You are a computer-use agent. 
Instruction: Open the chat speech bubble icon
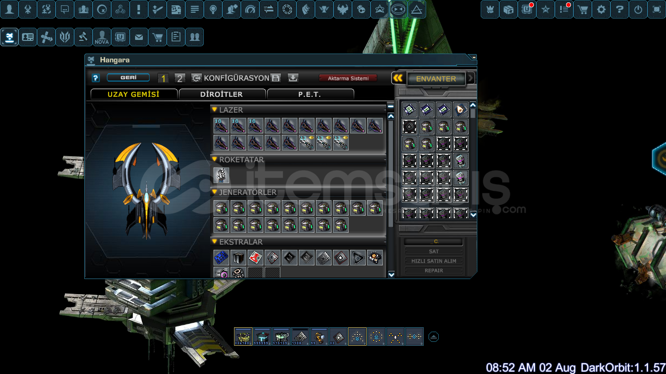[65, 9]
